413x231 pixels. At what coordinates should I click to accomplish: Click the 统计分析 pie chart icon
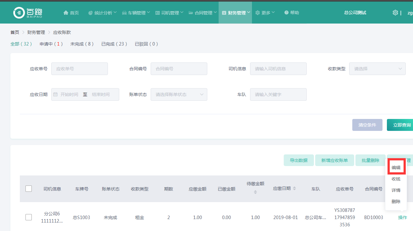pos(91,13)
